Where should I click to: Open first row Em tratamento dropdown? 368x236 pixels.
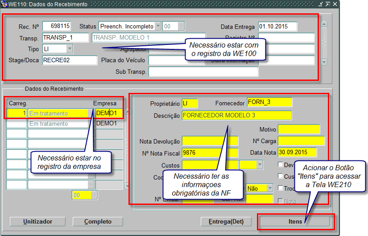point(91,113)
